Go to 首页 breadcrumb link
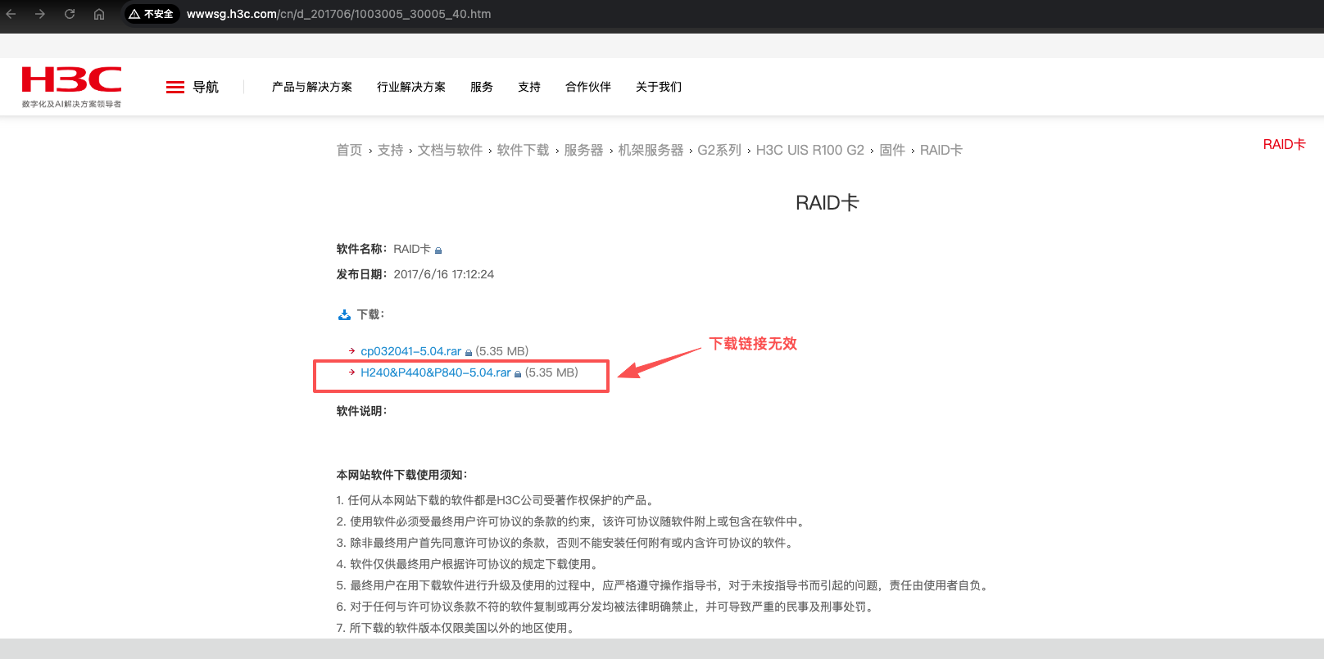 [349, 150]
